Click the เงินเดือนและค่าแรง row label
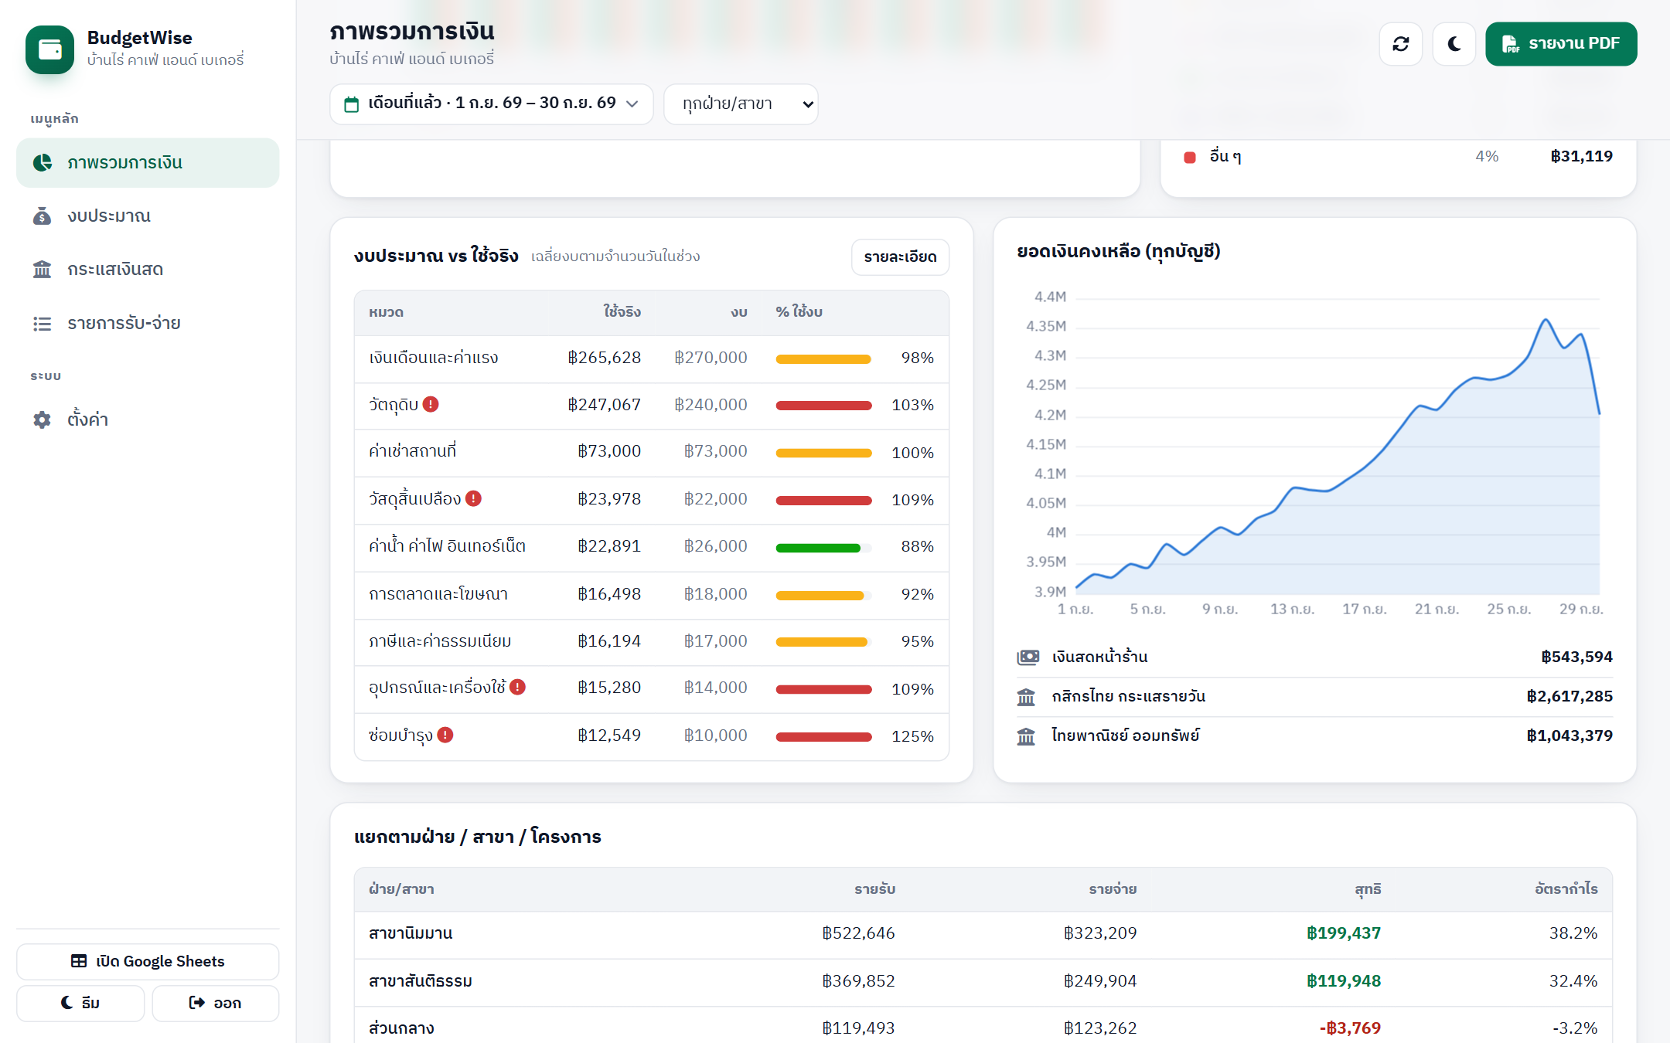1670x1043 pixels. click(x=433, y=358)
